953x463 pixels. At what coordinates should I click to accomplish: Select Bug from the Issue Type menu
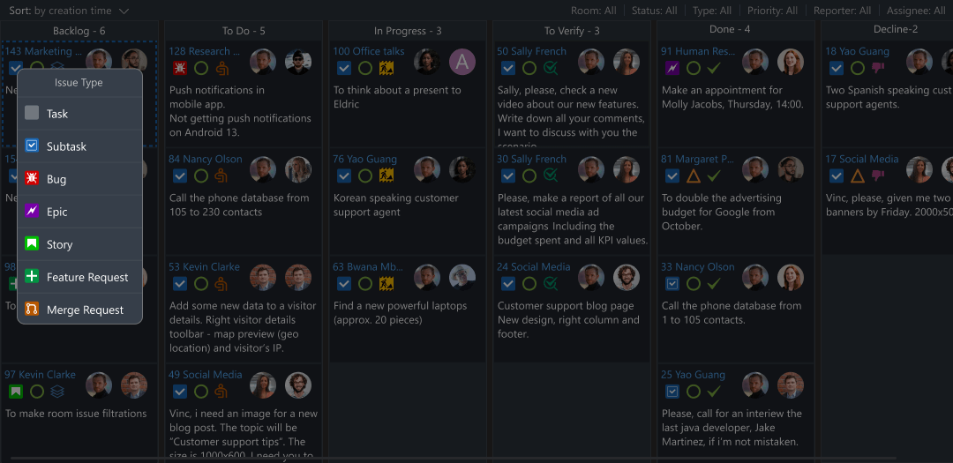(x=56, y=179)
